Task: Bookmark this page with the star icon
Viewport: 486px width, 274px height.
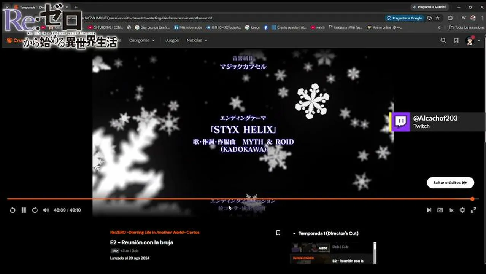Action: (438, 18)
